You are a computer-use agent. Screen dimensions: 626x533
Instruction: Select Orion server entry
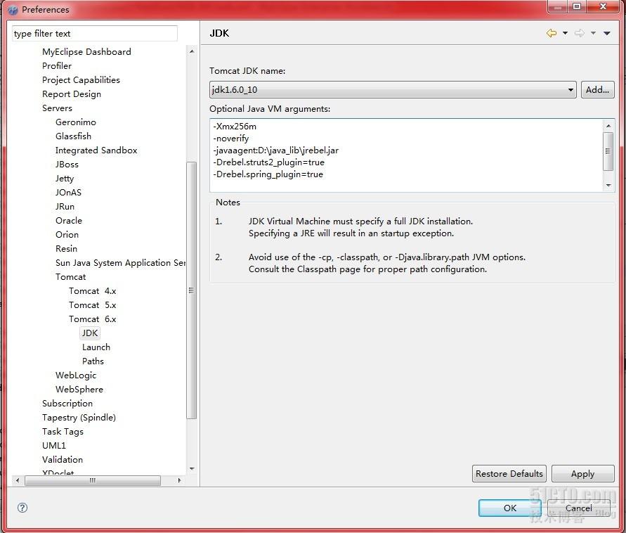(67, 235)
